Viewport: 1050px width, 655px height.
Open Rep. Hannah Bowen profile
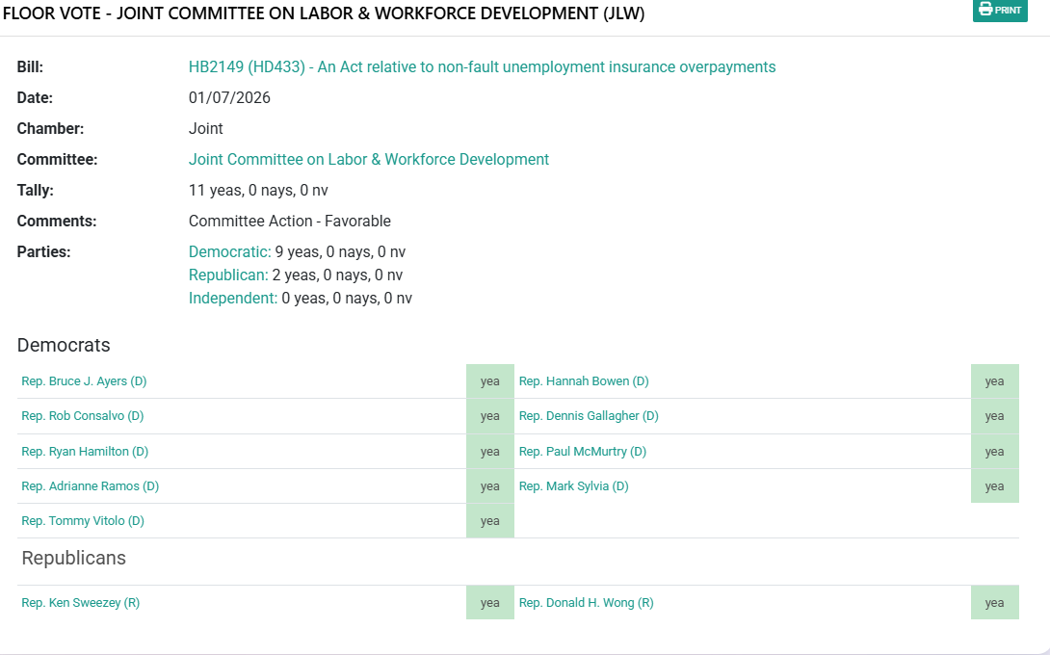click(584, 381)
